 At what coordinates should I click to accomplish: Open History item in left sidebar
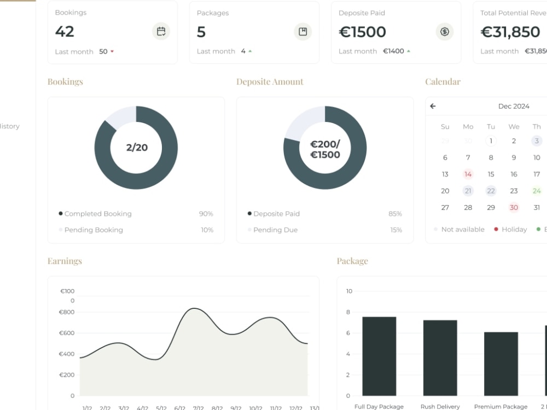10,126
